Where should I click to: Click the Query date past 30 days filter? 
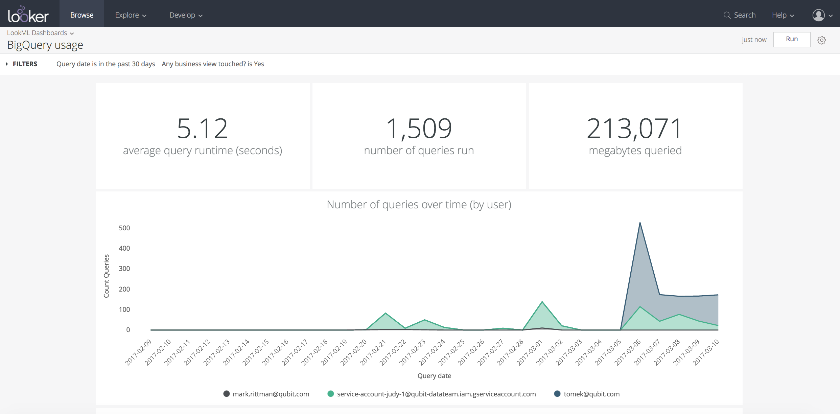[x=106, y=64]
